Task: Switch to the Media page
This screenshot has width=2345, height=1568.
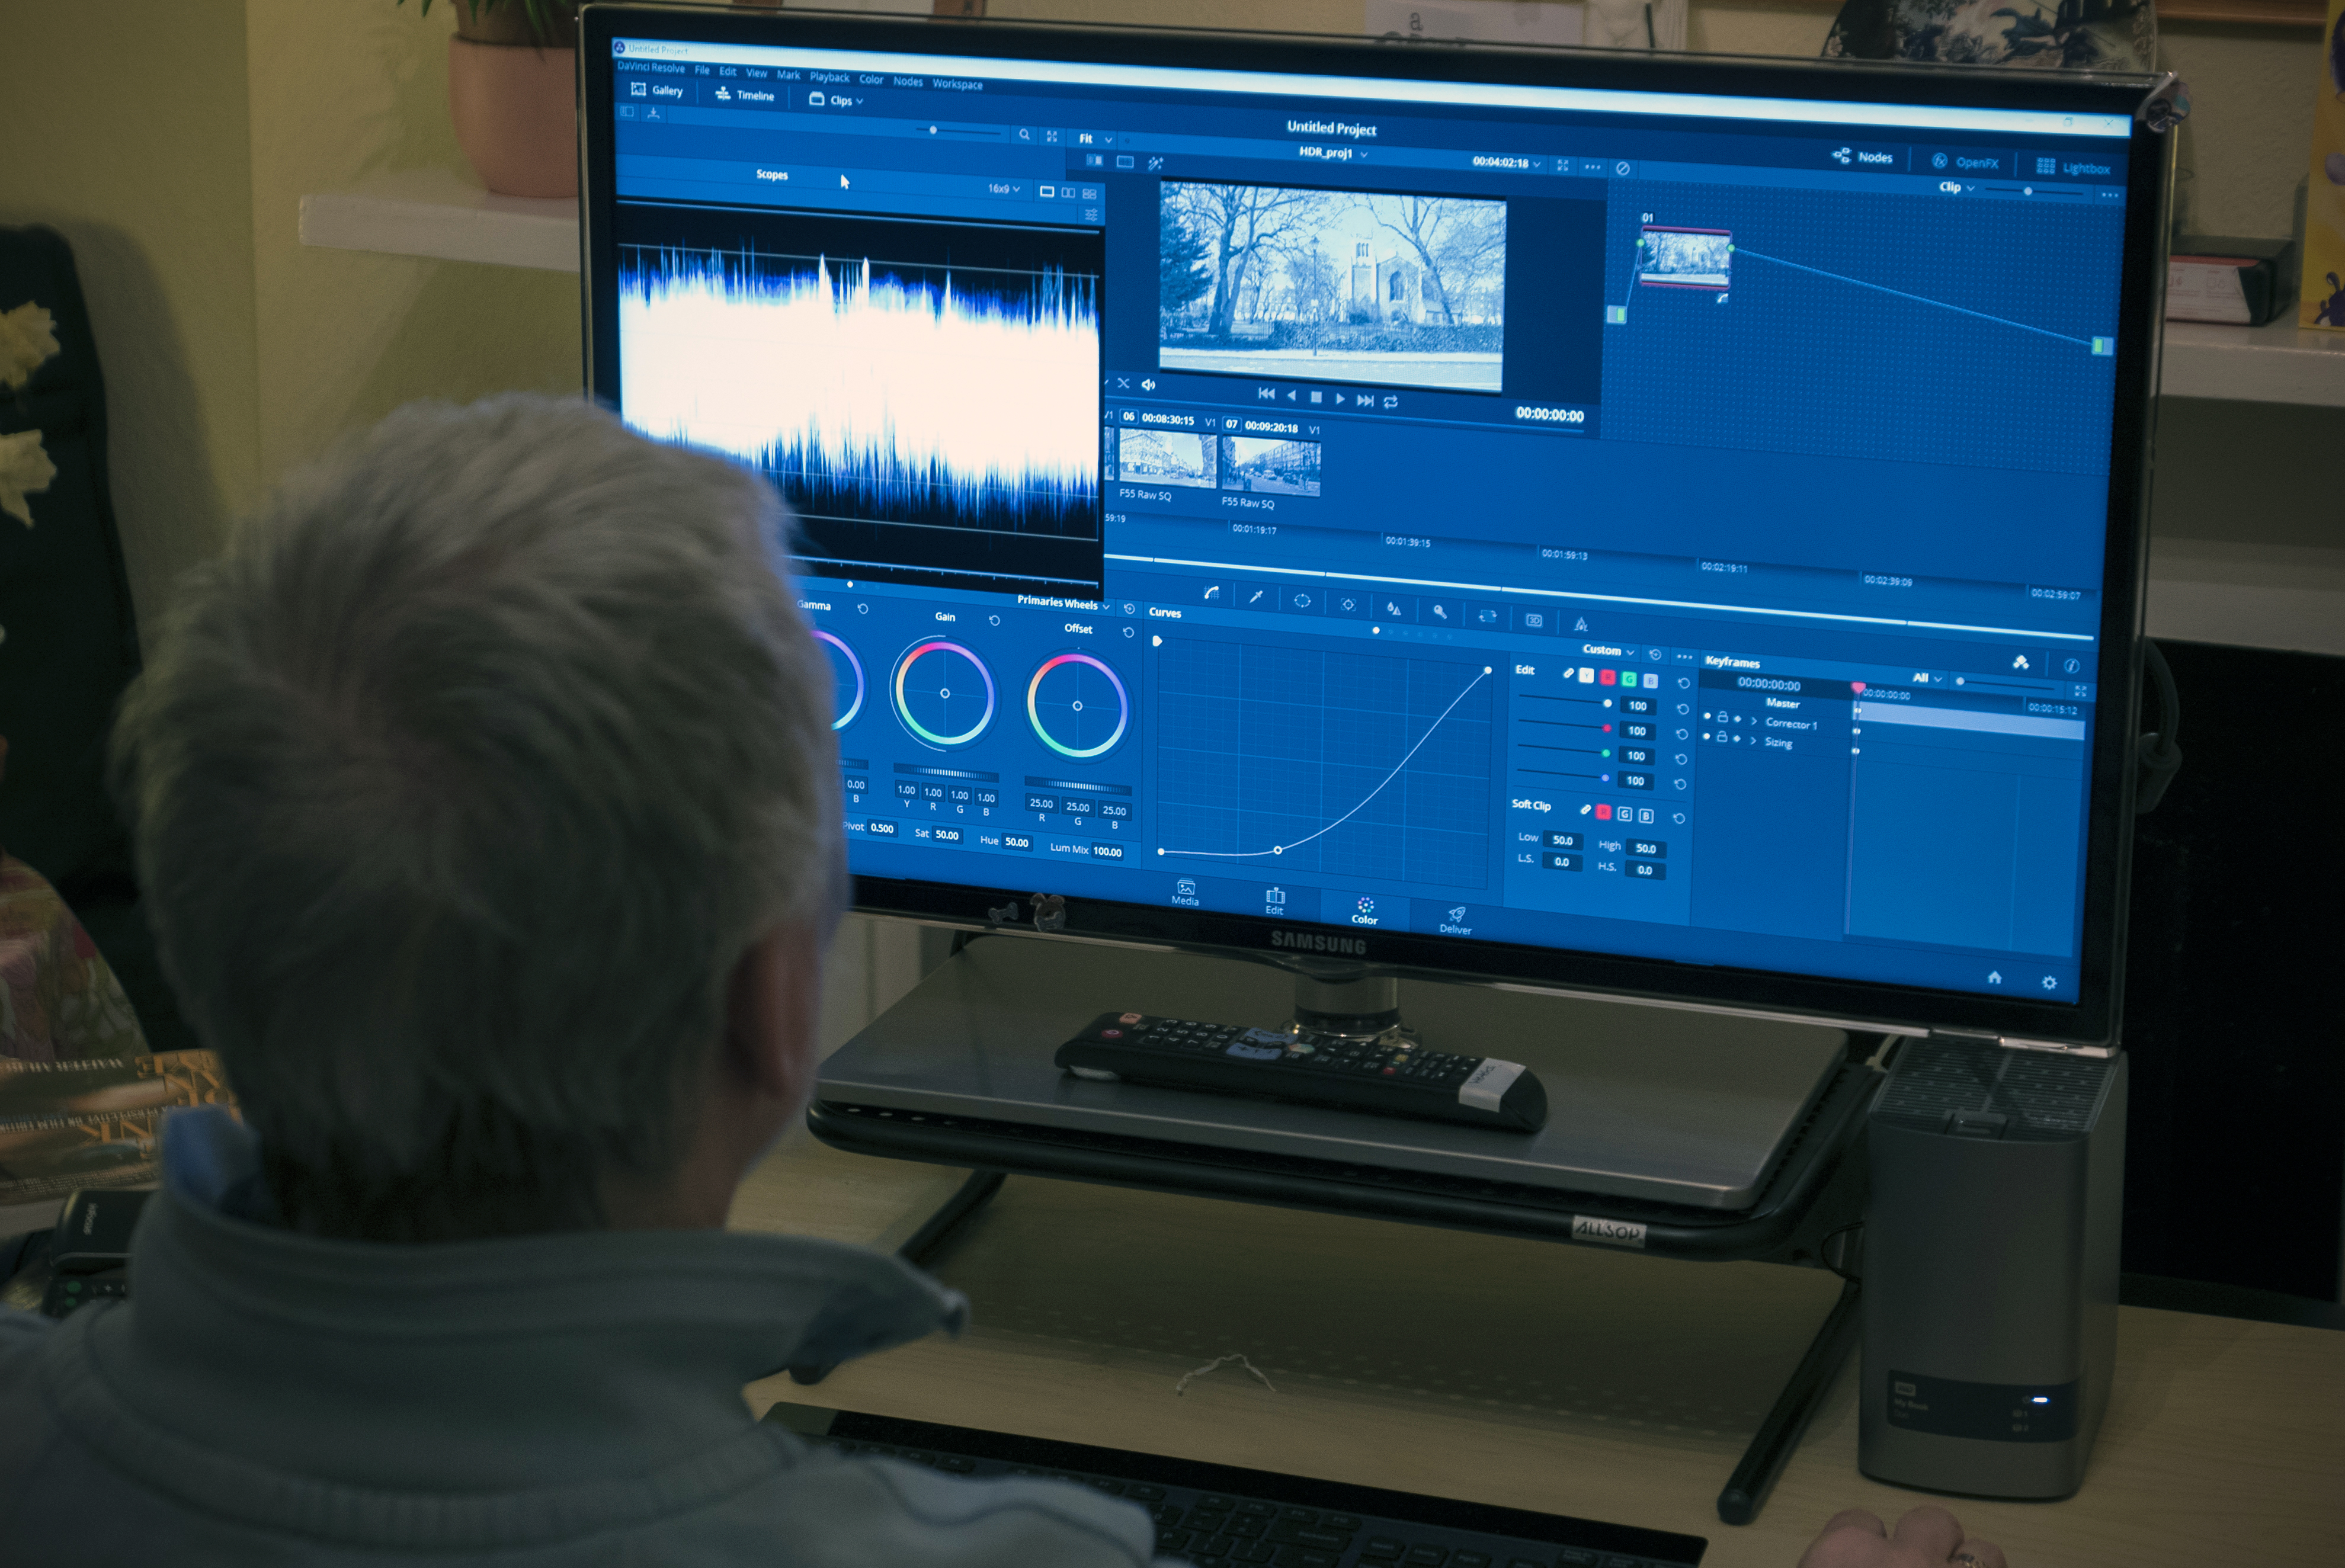Action: [1185, 893]
